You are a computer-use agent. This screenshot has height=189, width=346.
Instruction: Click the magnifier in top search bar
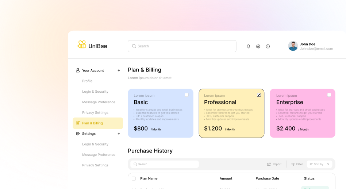click(134, 46)
